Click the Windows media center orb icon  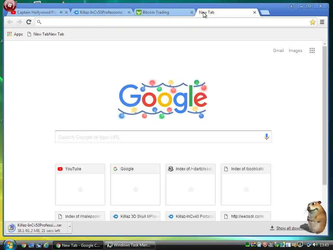coord(10,6)
